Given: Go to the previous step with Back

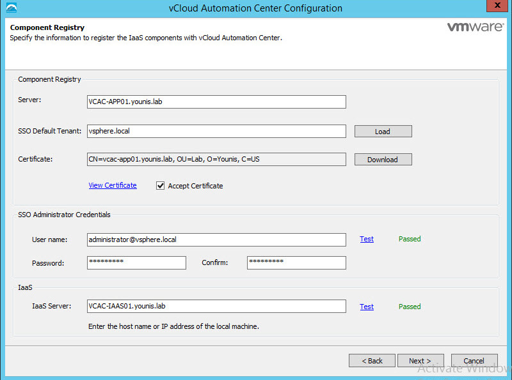Looking at the screenshot, I should pos(372,361).
